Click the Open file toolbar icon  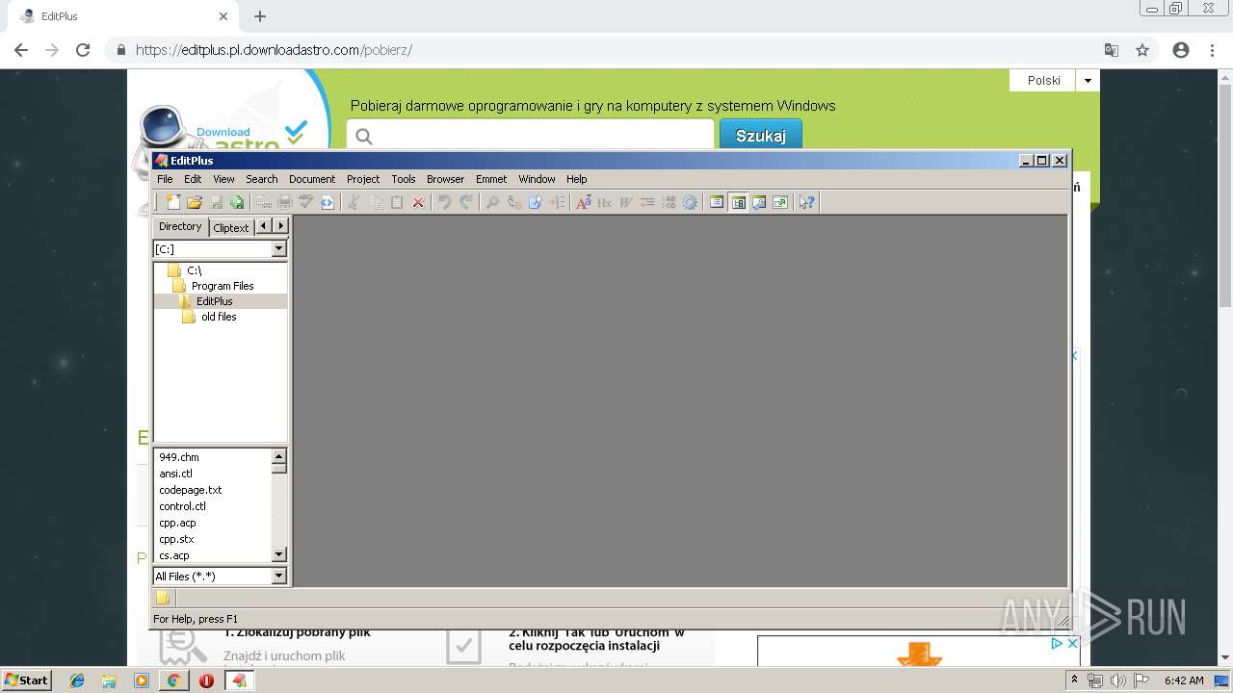tap(195, 202)
